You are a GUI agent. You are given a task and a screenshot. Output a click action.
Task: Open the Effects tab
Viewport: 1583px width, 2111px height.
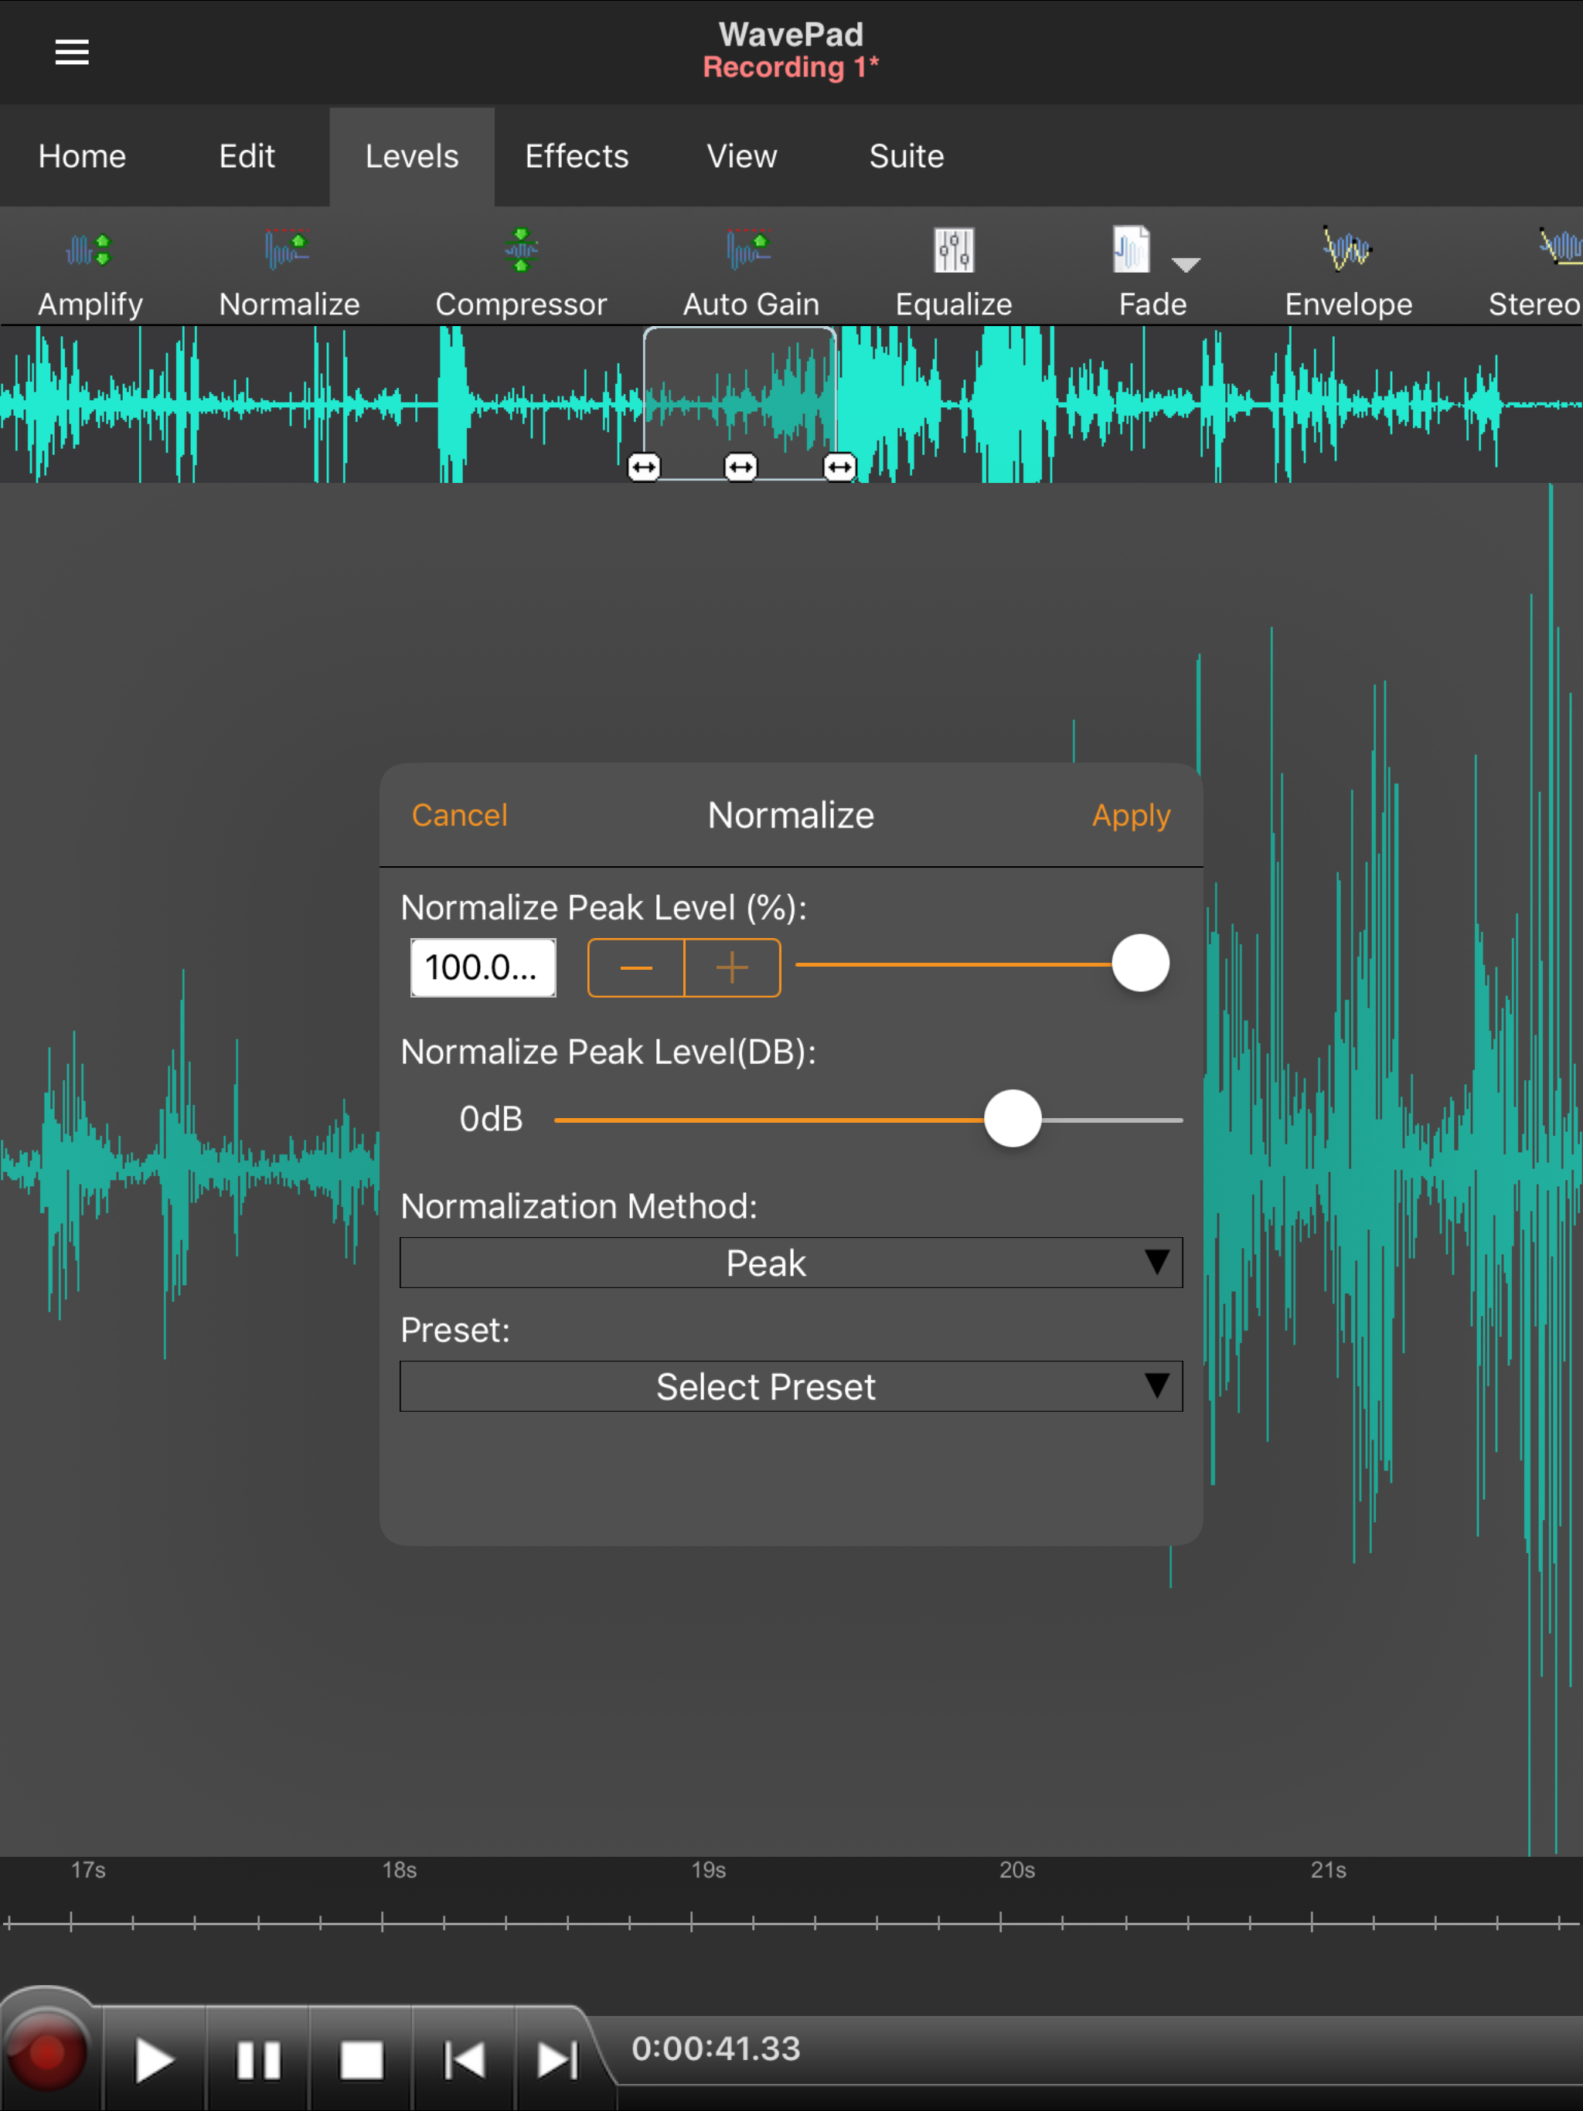[x=577, y=157]
